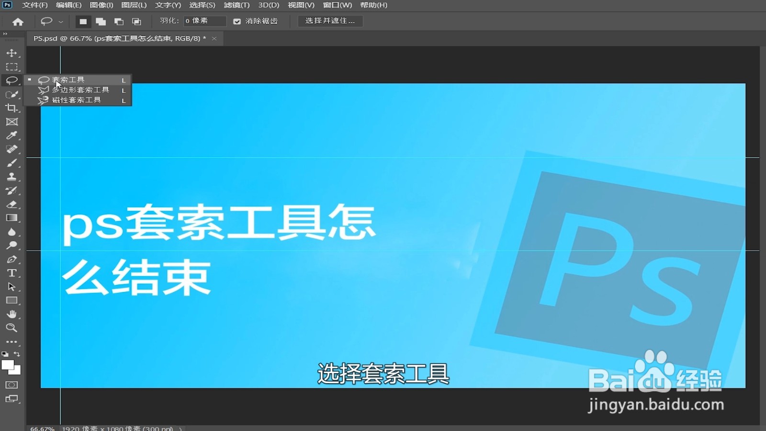Viewport: 766px width, 431px height.
Task: Choose Intersect with Selection mode
Action: coord(136,22)
